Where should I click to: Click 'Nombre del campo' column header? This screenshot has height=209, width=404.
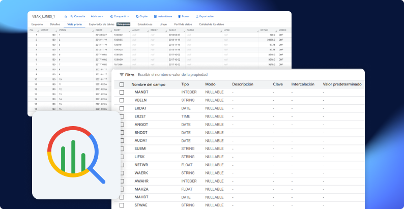tap(149, 84)
